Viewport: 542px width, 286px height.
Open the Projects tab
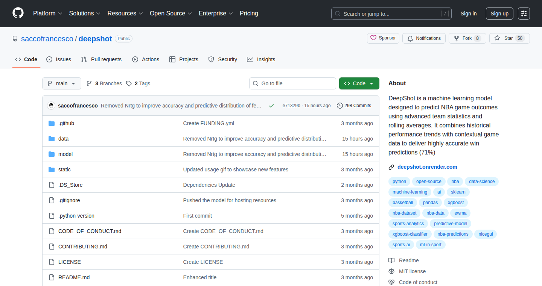pos(184,59)
